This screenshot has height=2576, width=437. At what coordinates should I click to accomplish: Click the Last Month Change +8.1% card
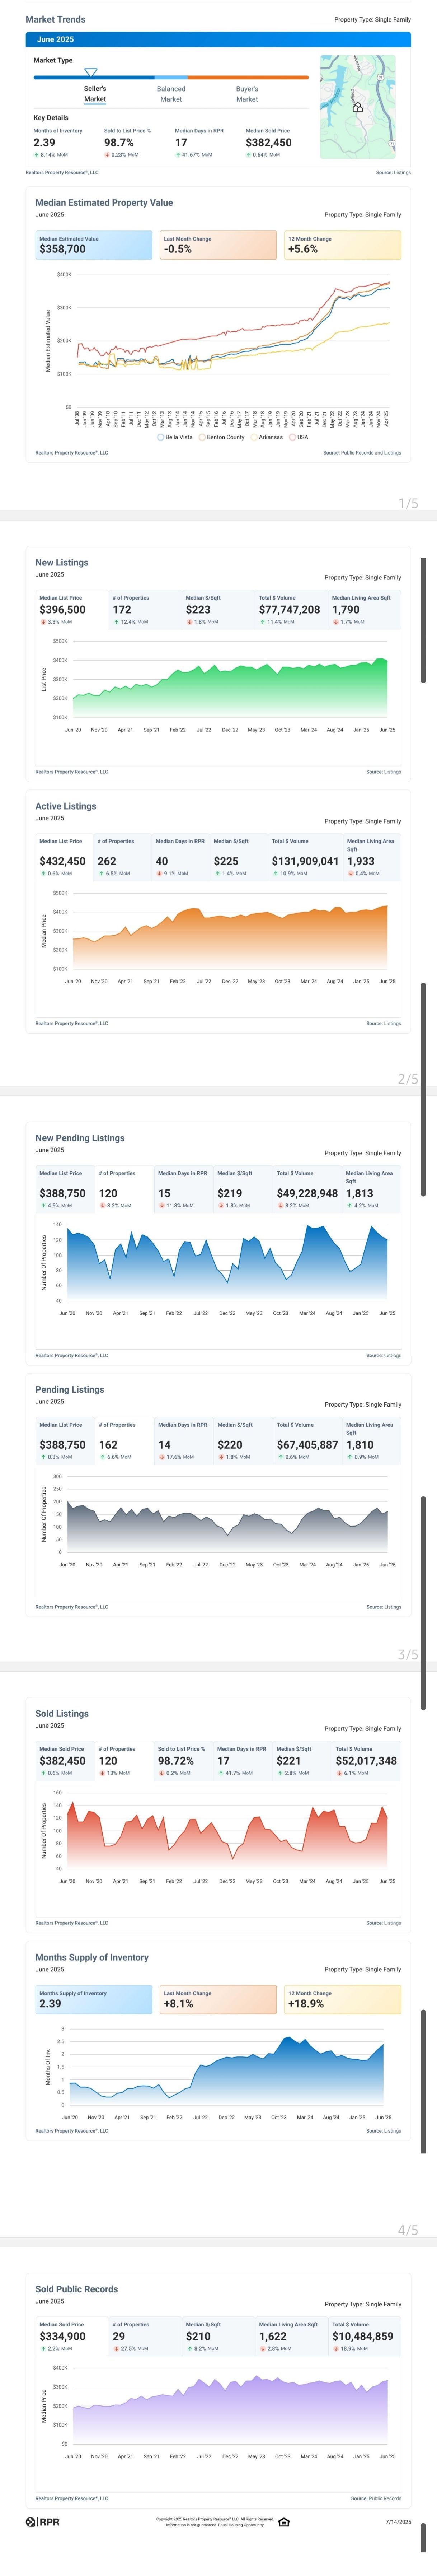tap(218, 2000)
